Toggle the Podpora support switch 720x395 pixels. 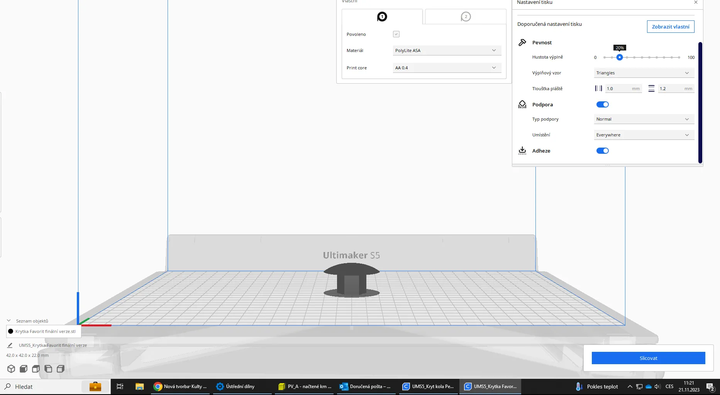coord(602,104)
